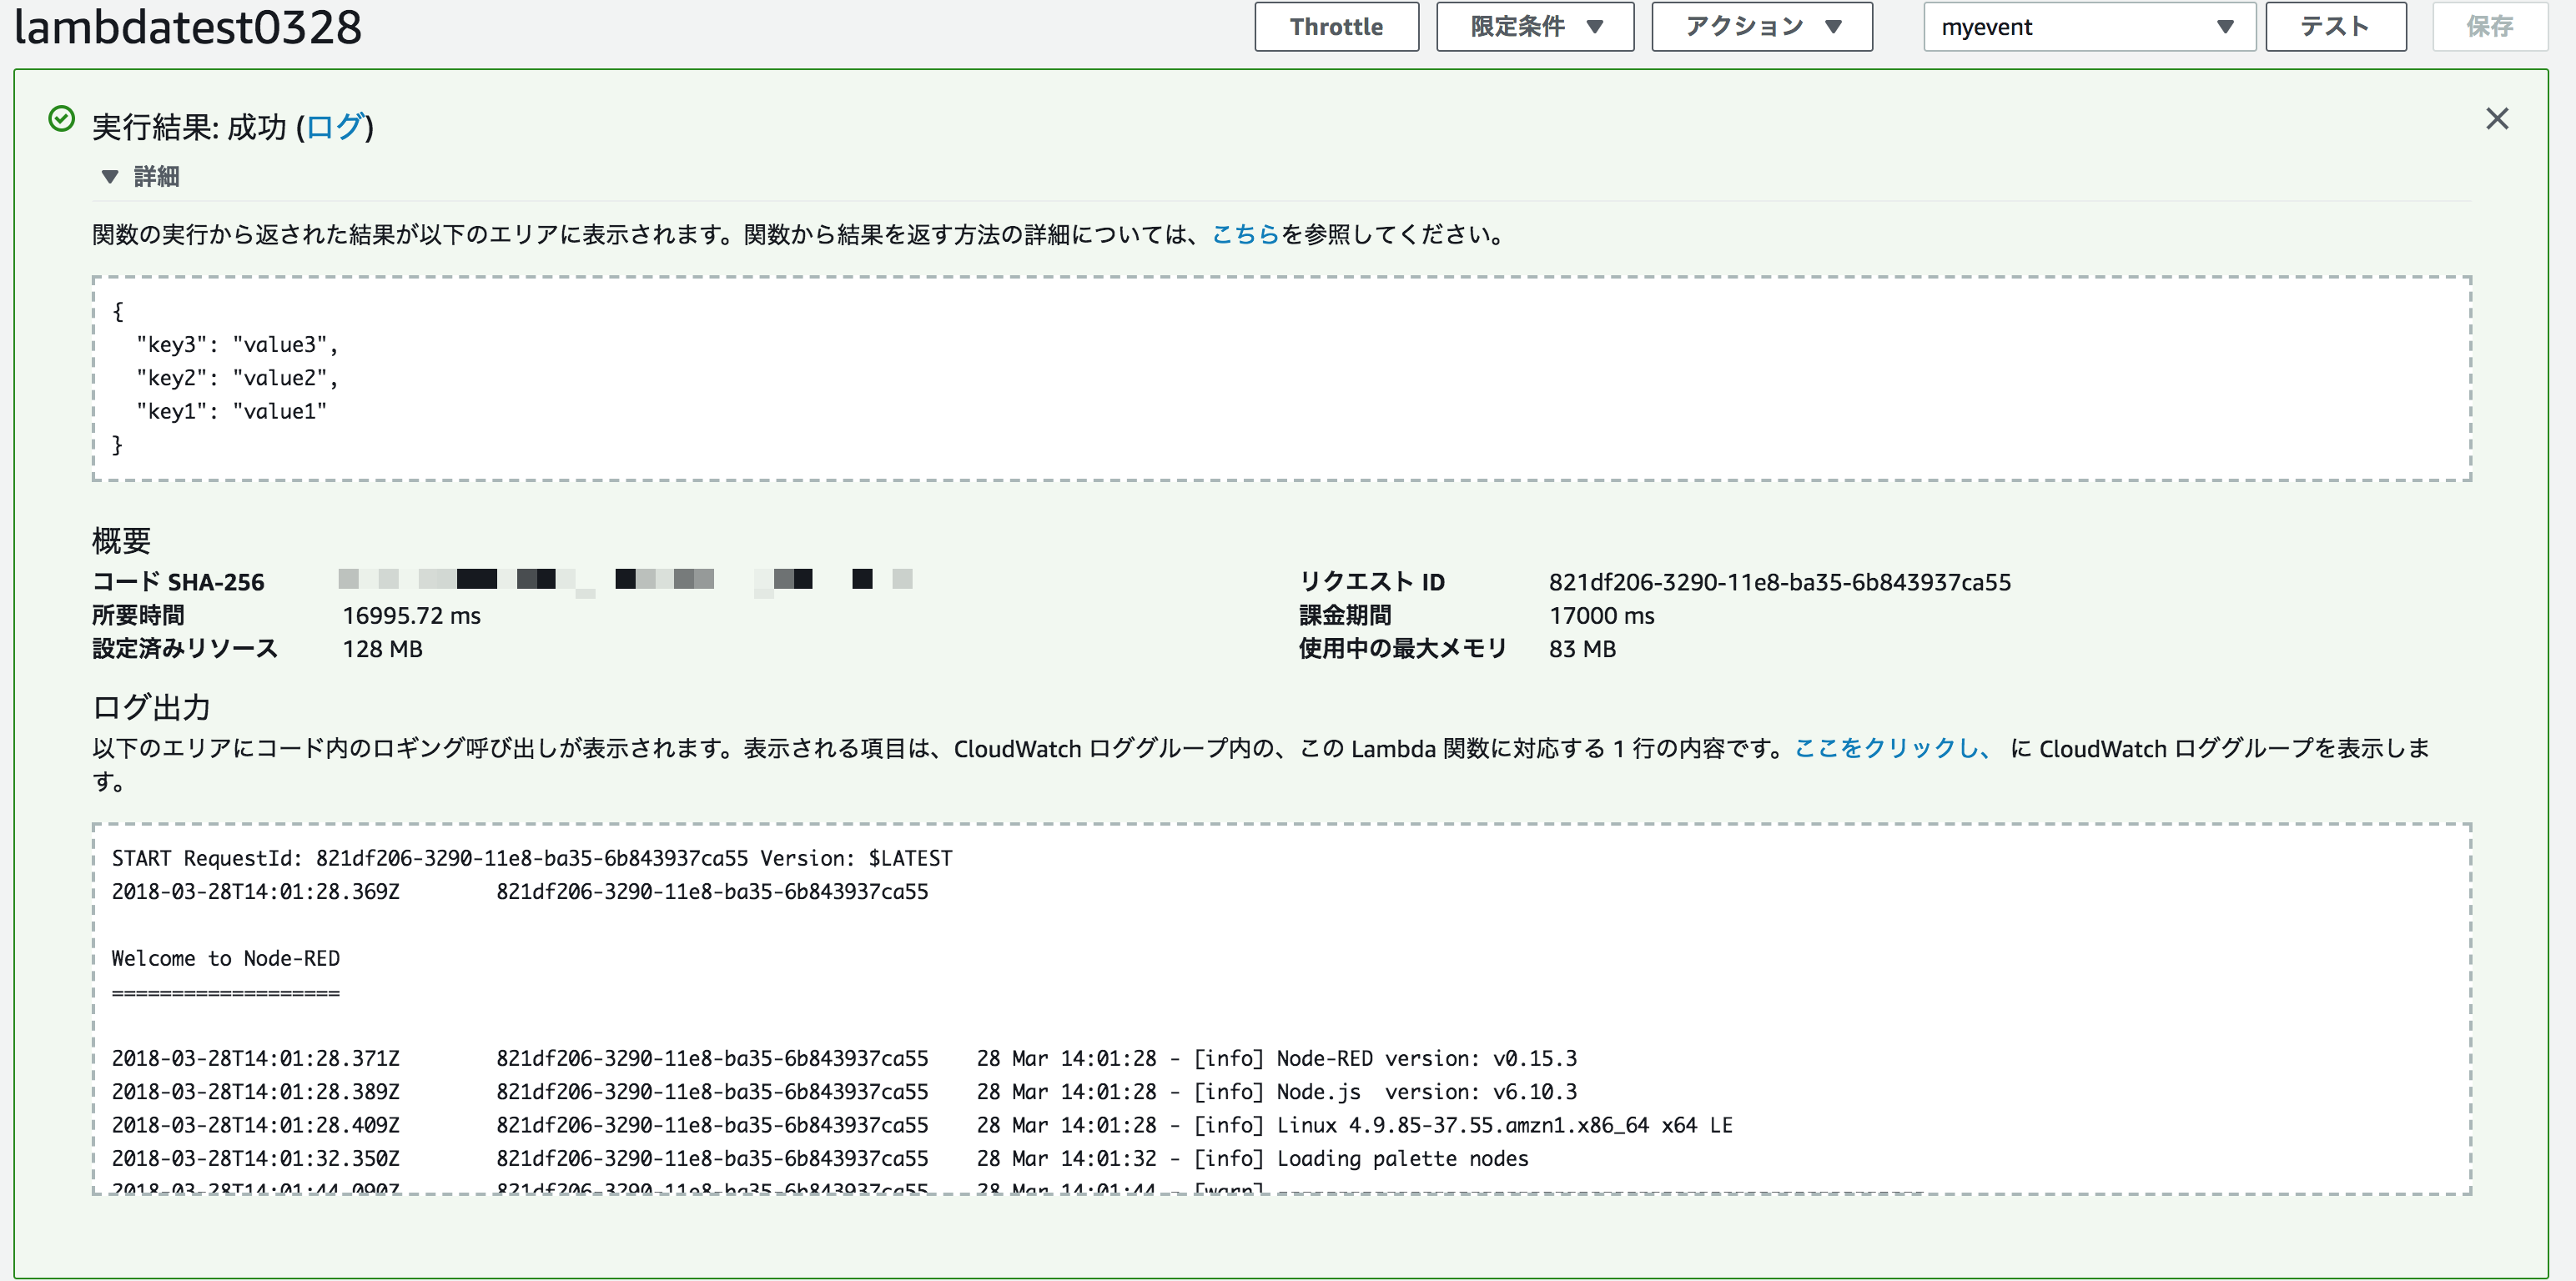Open the ログ link in result header

click(x=334, y=127)
